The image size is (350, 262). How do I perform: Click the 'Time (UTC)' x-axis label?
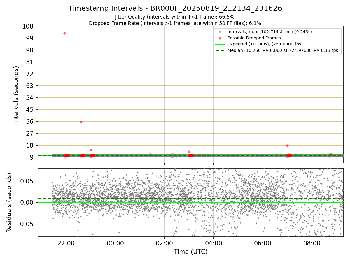(190, 252)
